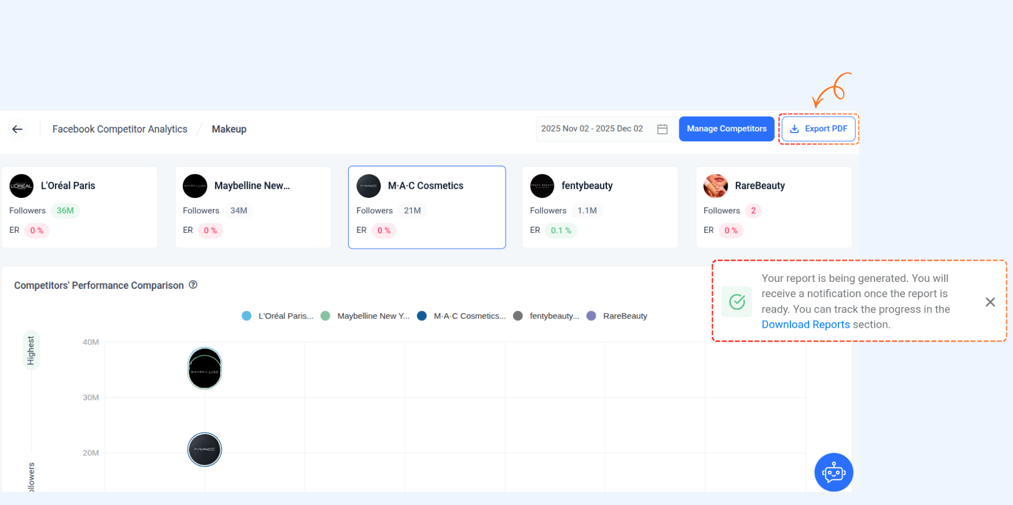The height and width of the screenshot is (505, 1013).
Task: Select the fentybeauty competitor card
Action: tap(600, 207)
